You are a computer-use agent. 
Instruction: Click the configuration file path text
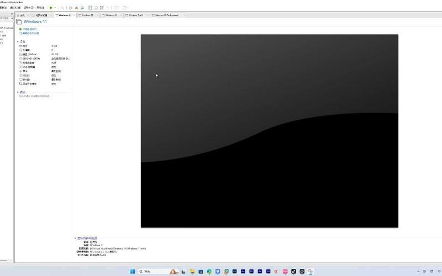click(118, 249)
